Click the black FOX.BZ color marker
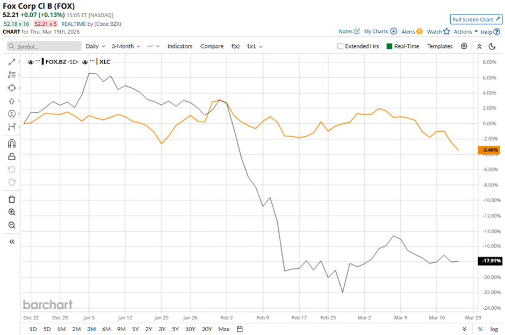Image resolution: width=505 pixels, height=335 pixels. [x=43, y=62]
